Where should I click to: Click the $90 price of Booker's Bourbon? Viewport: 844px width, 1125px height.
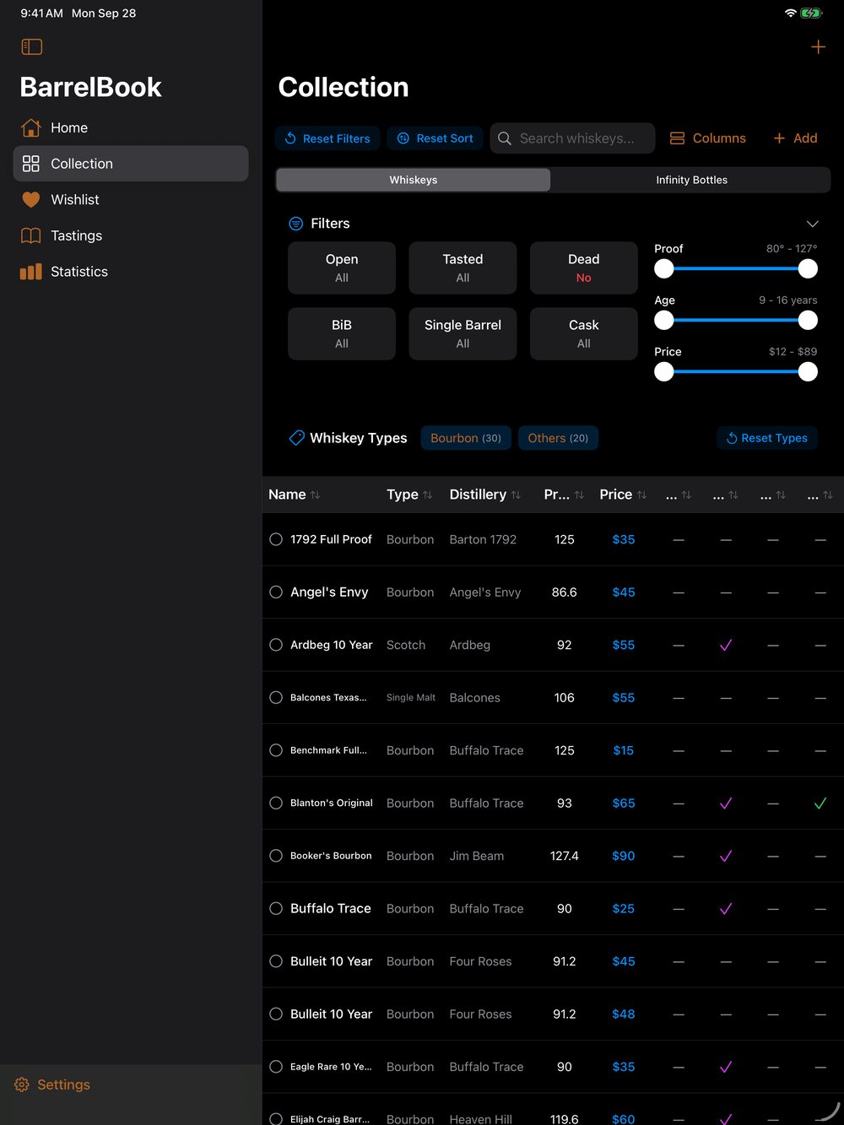pyautogui.click(x=624, y=856)
